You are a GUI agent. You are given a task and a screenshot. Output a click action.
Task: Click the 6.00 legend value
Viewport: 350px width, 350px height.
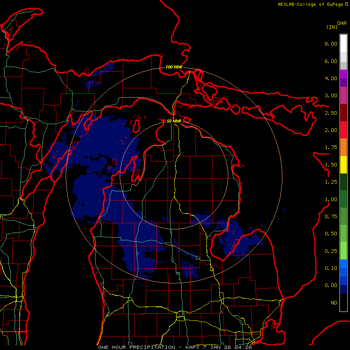[x=331, y=61]
